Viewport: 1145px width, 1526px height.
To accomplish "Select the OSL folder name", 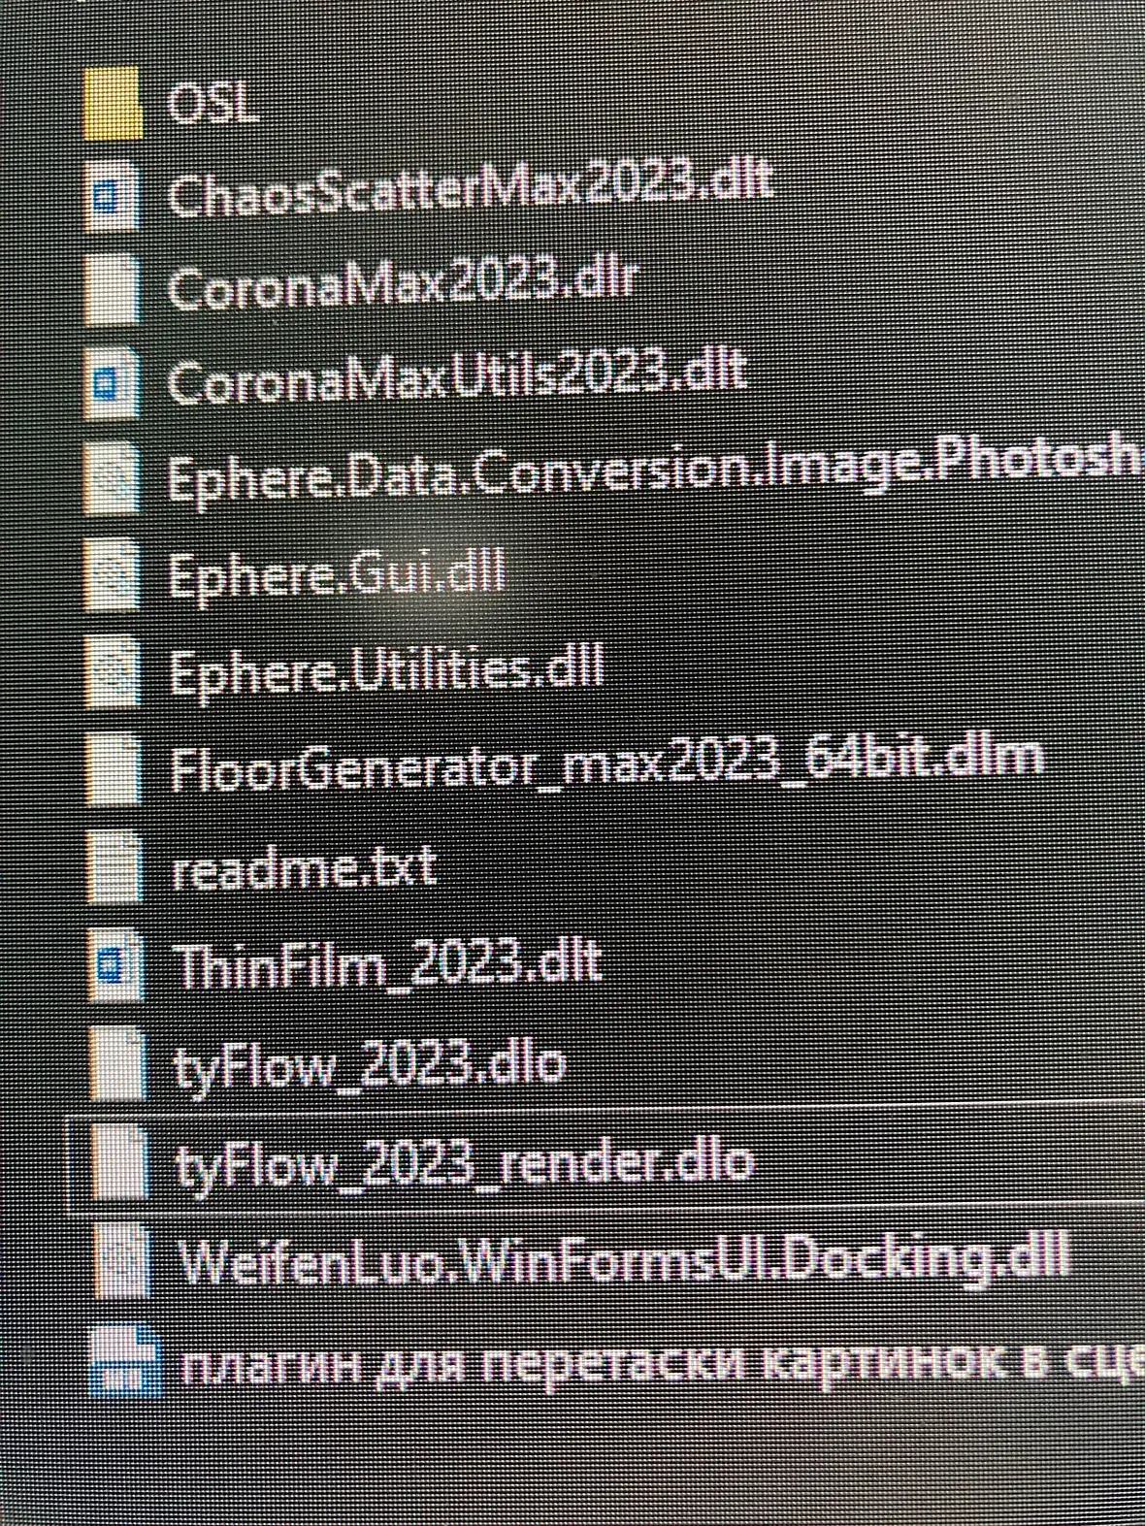I will click(213, 104).
